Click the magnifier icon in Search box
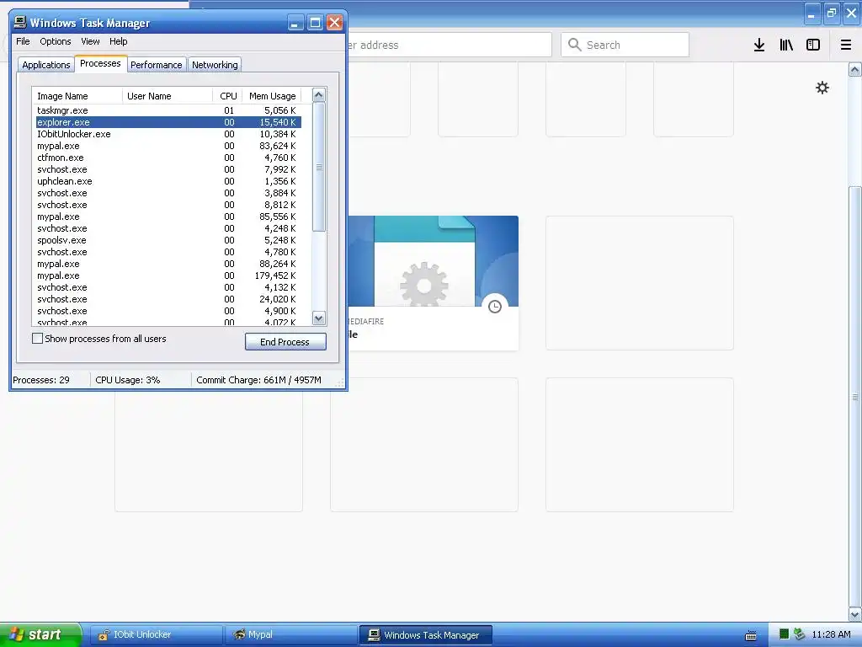Viewport: 862px width, 647px height. pos(574,45)
